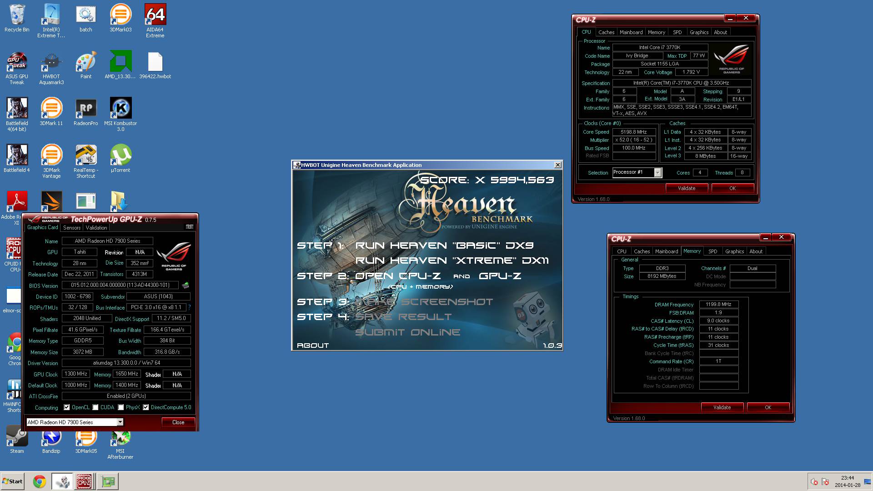Open Battlefield 4 (64 bit) icon
The height and width of the screenshot is (491, 873).
click(17, 115)
